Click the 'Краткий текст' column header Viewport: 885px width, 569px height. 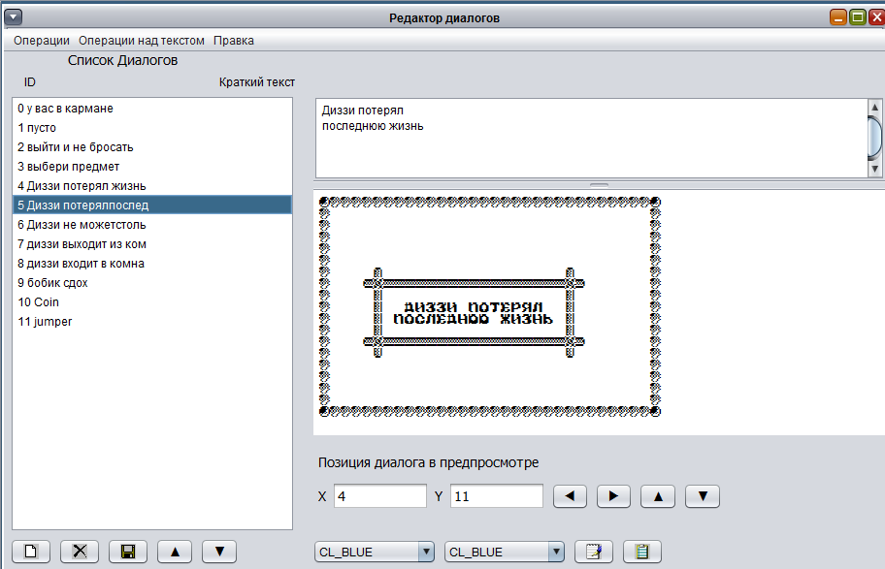[257, 82]
